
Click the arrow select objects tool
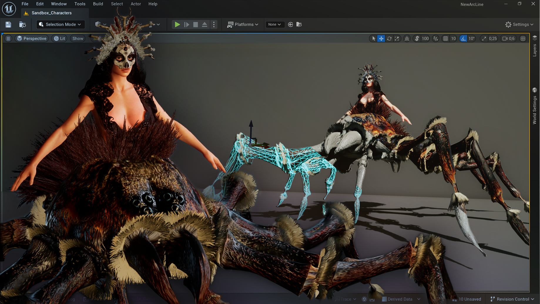point(373,39)
